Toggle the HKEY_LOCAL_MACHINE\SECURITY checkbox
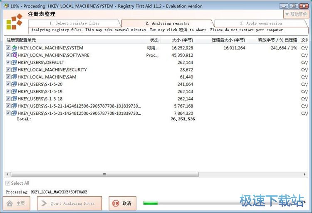The width and height of the screenshot is (312, 213). click(8, 69)
